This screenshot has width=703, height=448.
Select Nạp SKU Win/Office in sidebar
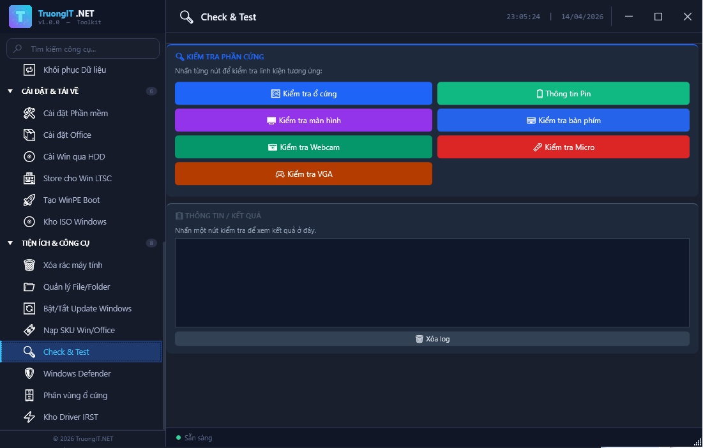point(79,331)
